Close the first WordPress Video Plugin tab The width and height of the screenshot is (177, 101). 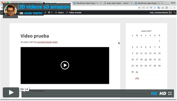point(101,3)
